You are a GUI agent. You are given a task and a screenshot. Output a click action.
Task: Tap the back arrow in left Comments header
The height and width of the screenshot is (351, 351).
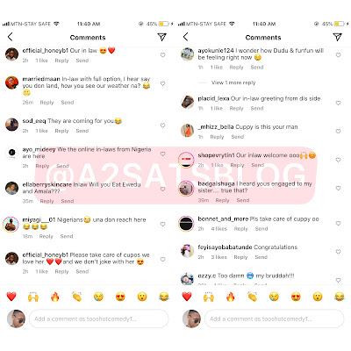tap(11, 37)
